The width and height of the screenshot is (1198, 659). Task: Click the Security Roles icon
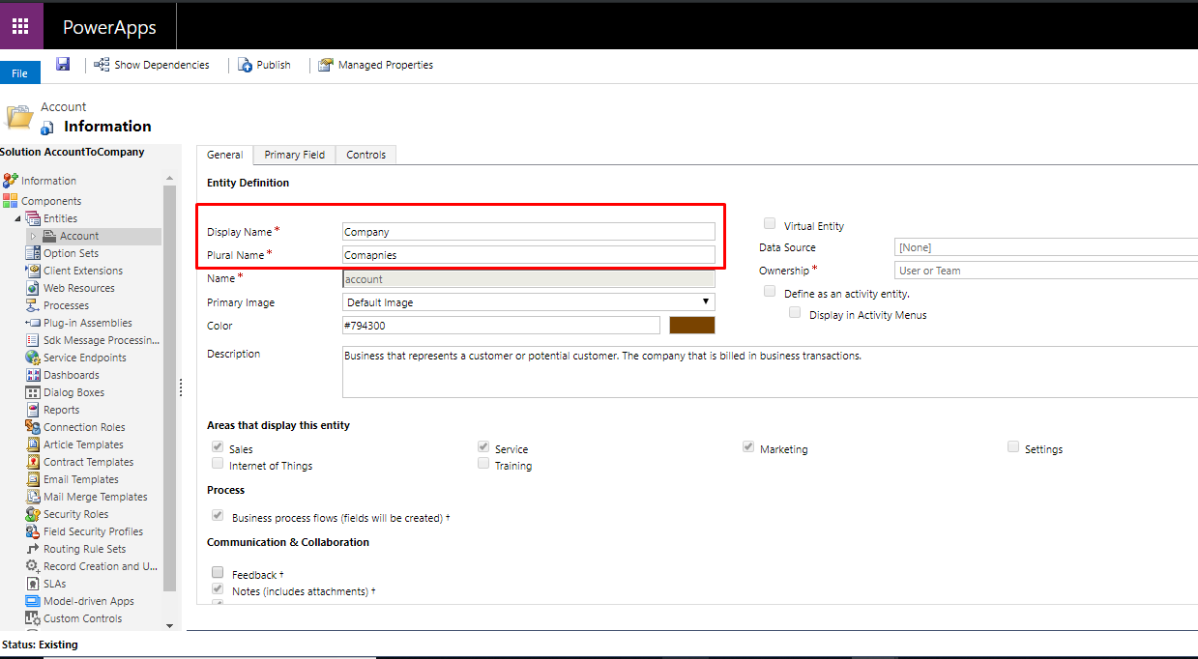[33, 514]
